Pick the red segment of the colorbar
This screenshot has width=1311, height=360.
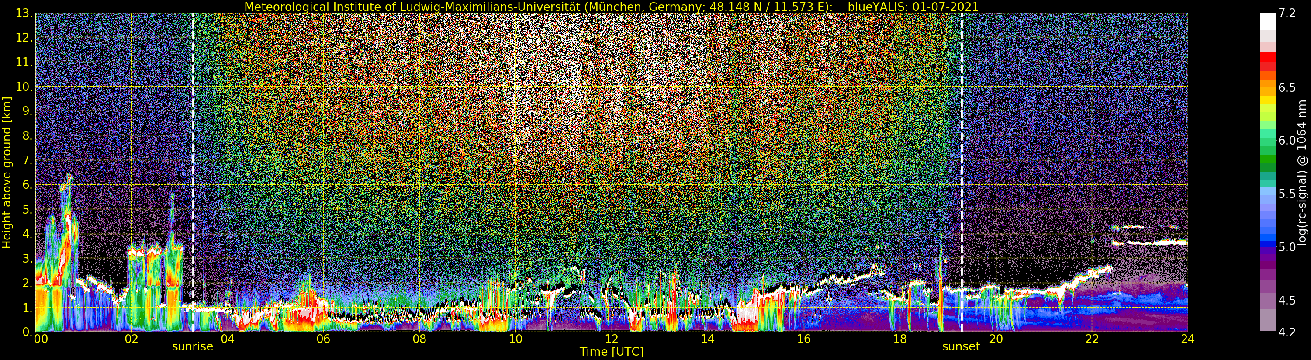(1268, 61)
